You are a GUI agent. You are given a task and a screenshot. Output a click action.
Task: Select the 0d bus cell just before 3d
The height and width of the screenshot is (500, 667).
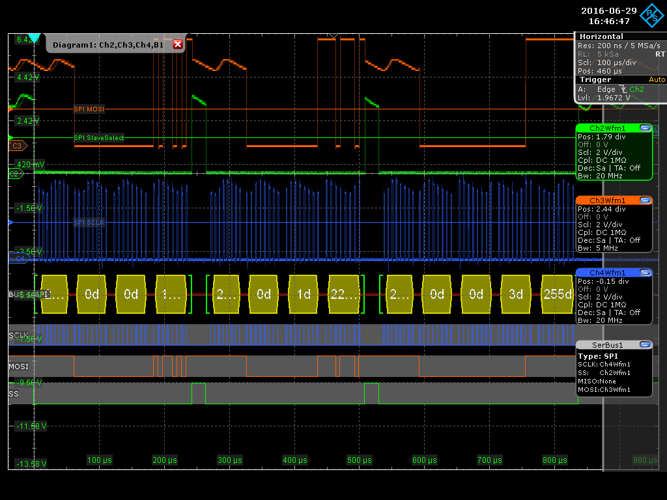point(476,294)
